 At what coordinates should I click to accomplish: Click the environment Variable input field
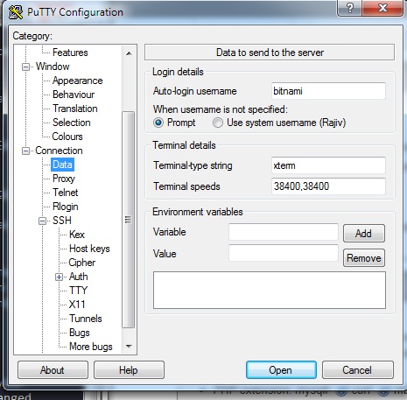[x=284, y=232]
